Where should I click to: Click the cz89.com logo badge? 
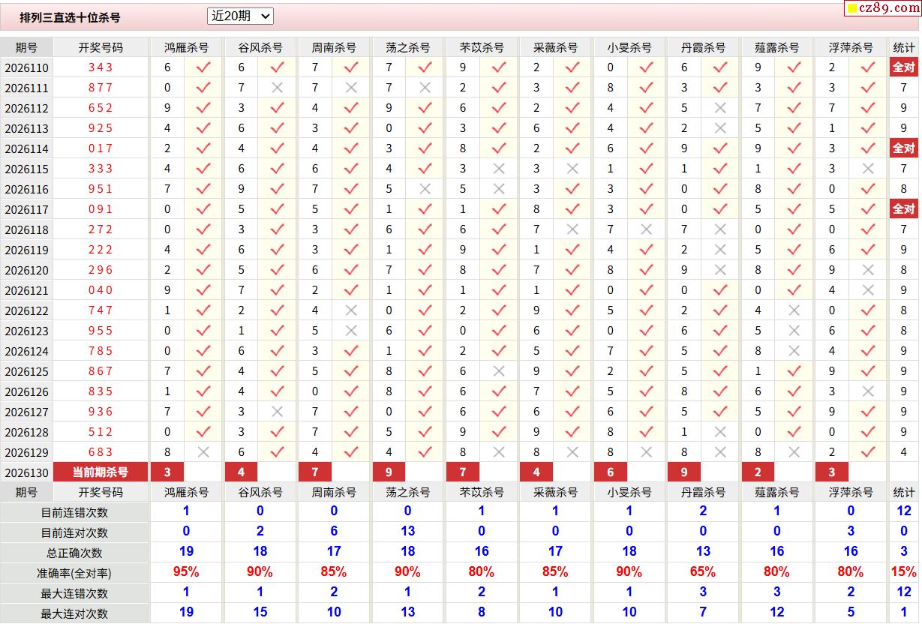point(881,8)
